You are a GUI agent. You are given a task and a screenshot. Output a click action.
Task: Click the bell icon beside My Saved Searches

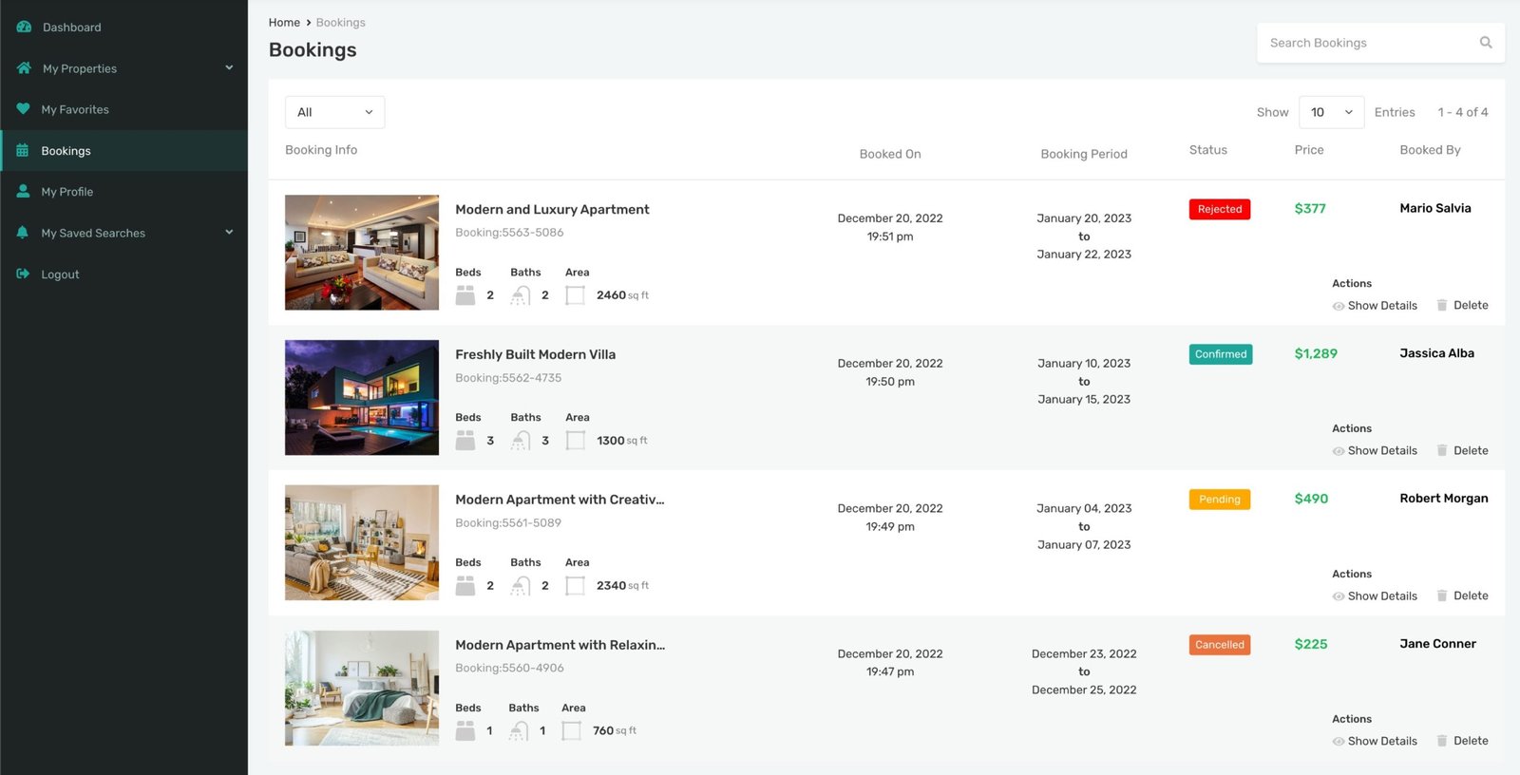point(23,233)
